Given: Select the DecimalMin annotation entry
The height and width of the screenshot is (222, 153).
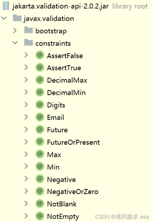Looking at the screenshot, I should [66, 93].
